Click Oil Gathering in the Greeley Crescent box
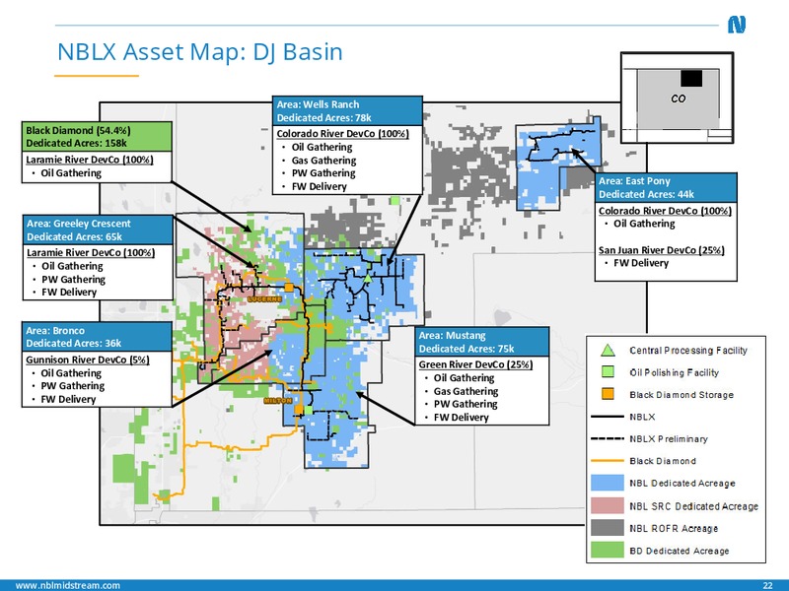The height and width of the screenshot is (591, 789). click(x=72, y=266)
